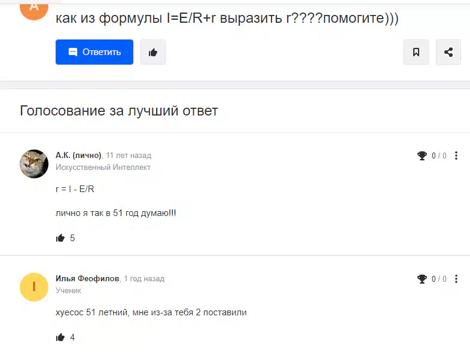Click the 'Искусственный Интеллект' rank label
Viewport: 470px width, 353px height.
pyautogui.click(x=103, y=168)
